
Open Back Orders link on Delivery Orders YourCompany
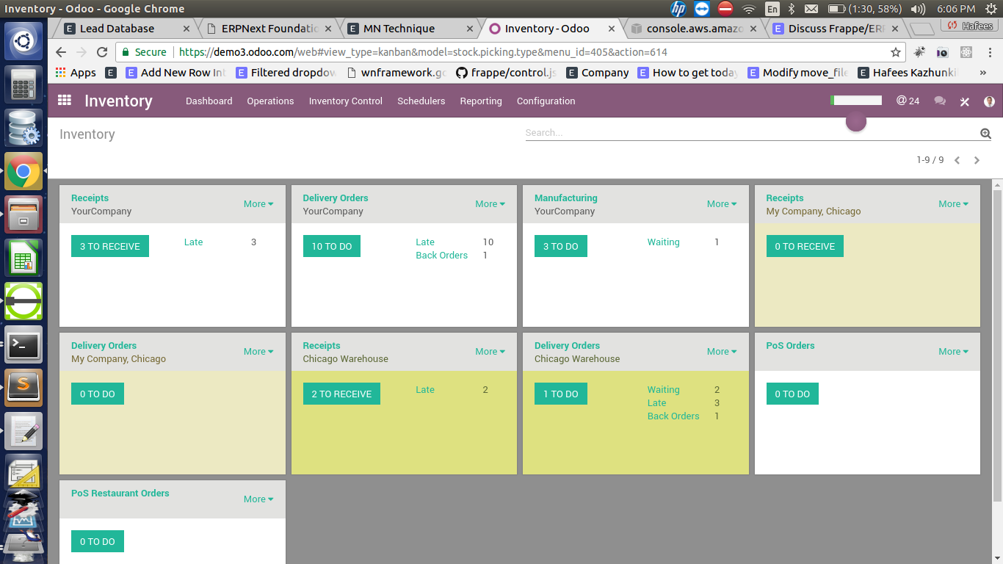(442, 256)
